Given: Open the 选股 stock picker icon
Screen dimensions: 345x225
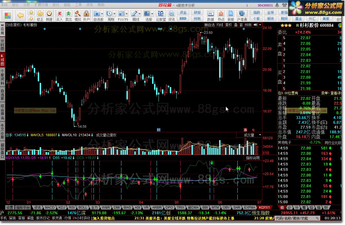Looking at the screenshot, I should (147, 13).
